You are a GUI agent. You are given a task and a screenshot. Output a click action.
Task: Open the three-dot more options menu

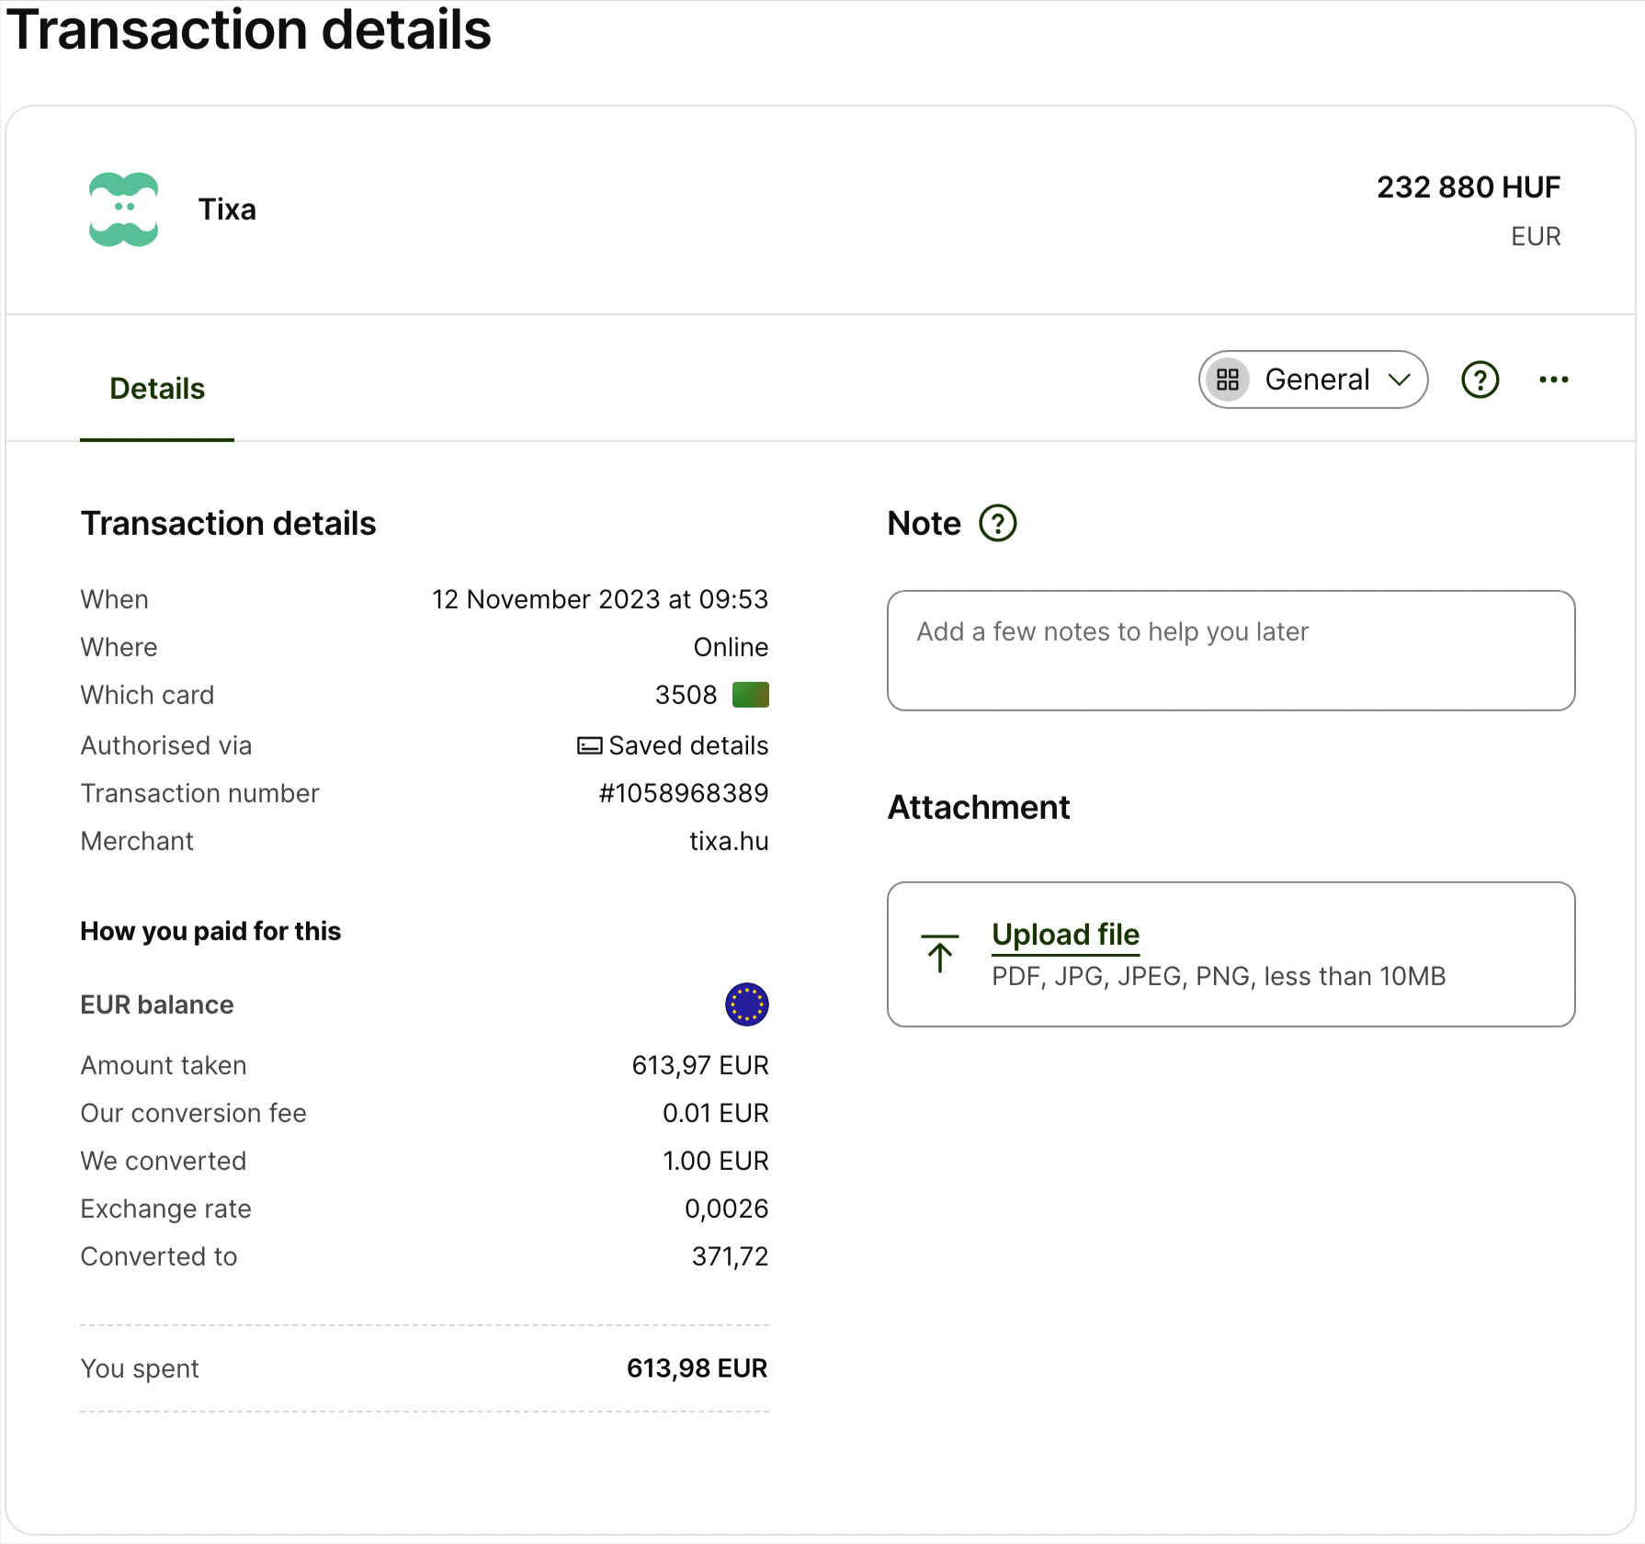[1553, 380]
